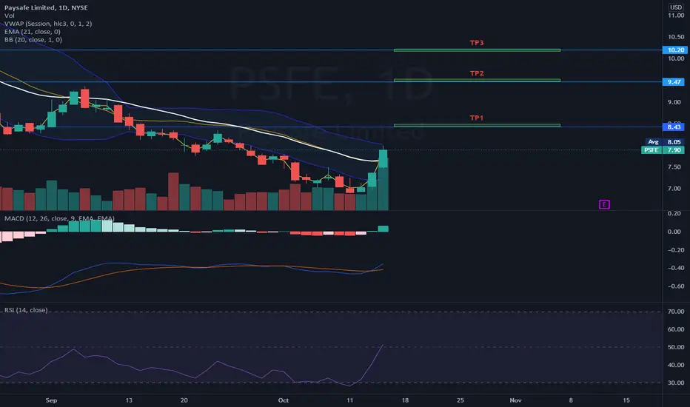Select the 'Vol' indicator label
Viewport: 690px width, 407px height.
pos(9,16)
